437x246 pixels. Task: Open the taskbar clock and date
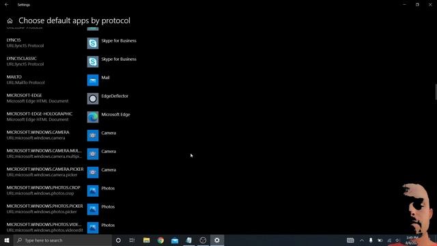point(412,240)
